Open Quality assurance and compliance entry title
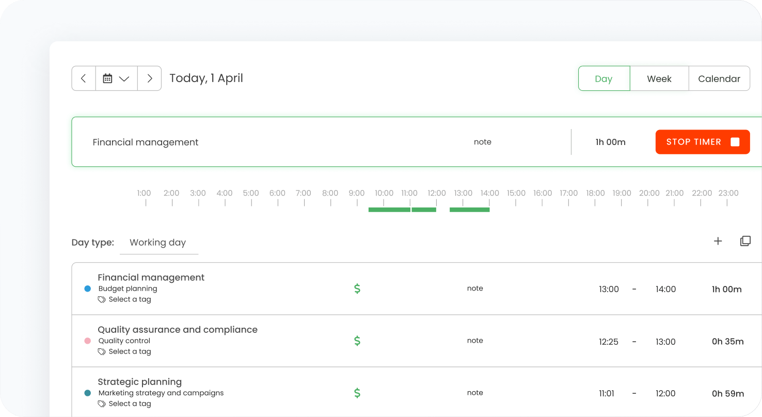Viewport: 762px width, 417px height. (x=178, y=330)
